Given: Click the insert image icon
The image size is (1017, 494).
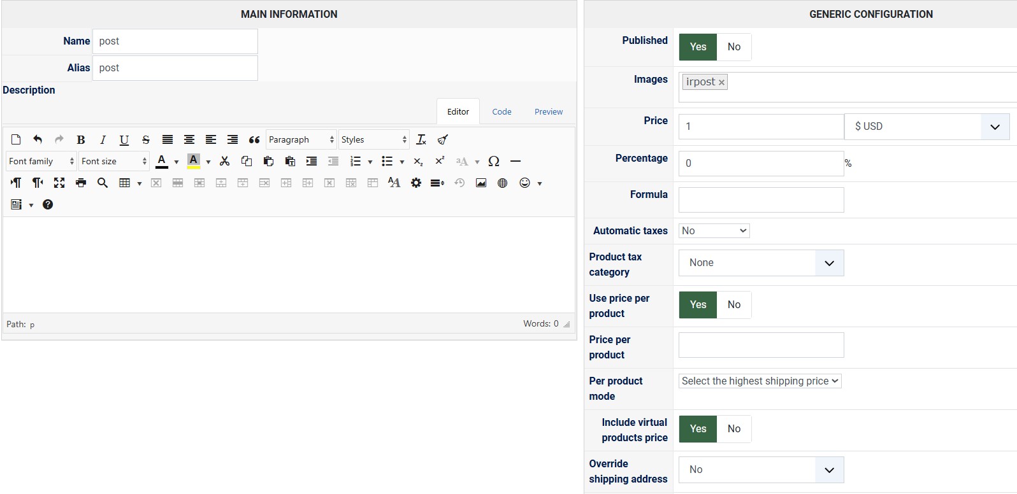Looking at the screenshot, I should point(481,183).
